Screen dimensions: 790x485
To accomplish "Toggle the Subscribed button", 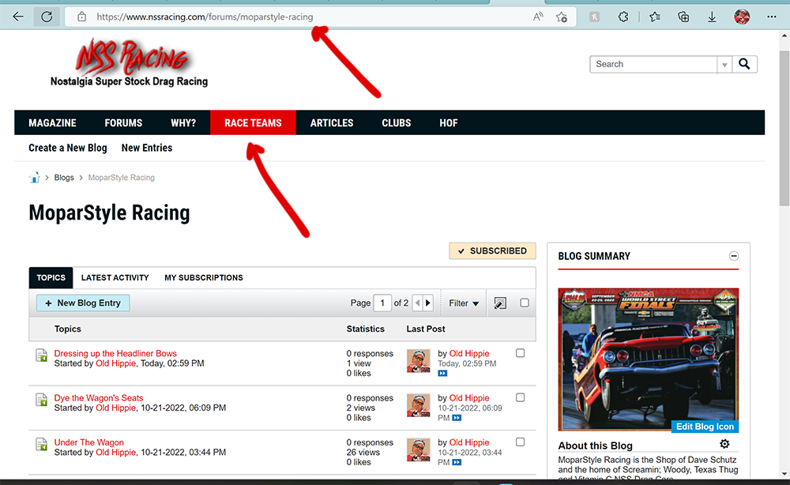I will click(x=492, y=251).
